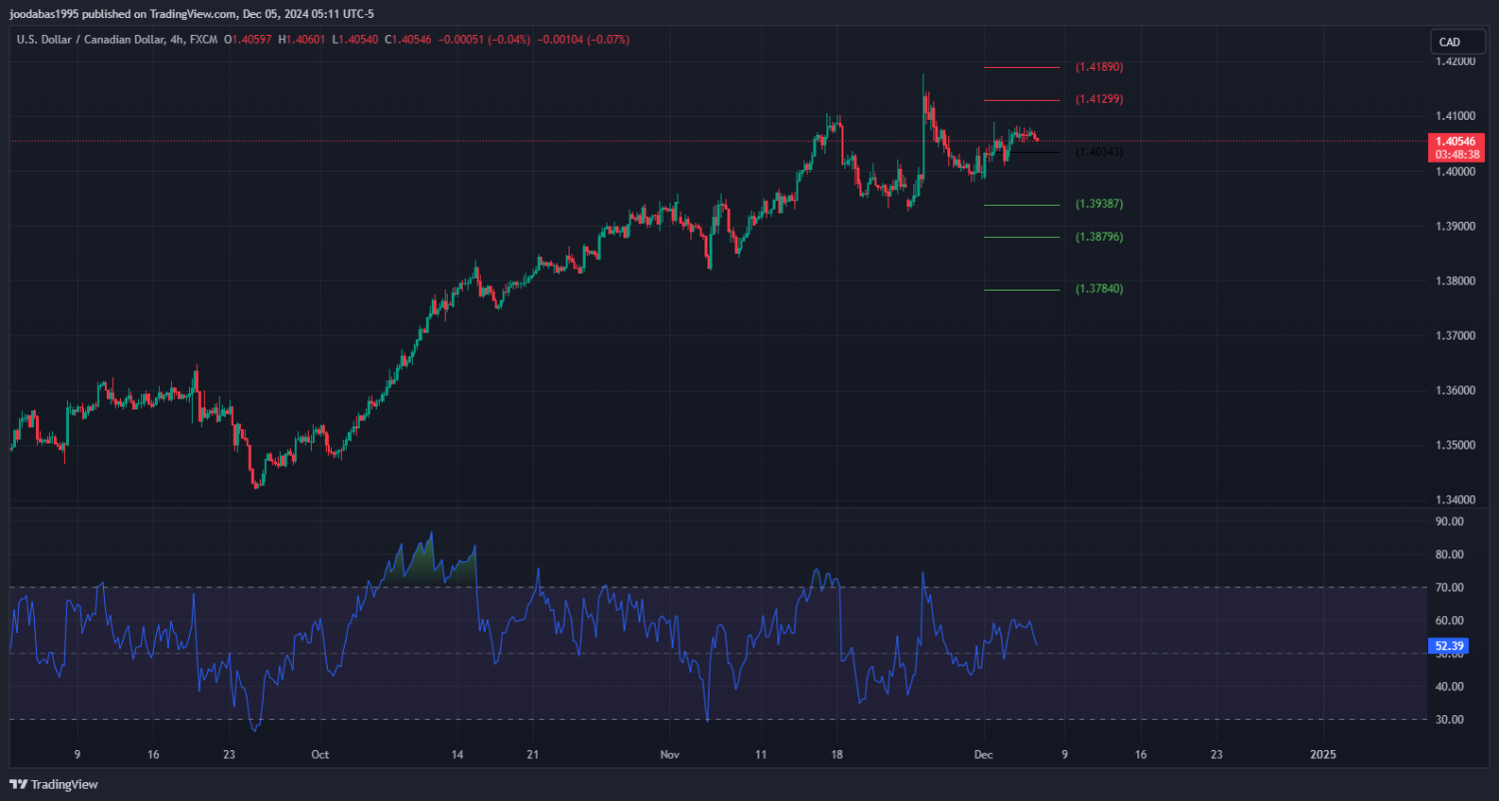Click the 1.37000 price axis label

(x=1455, y=336)
